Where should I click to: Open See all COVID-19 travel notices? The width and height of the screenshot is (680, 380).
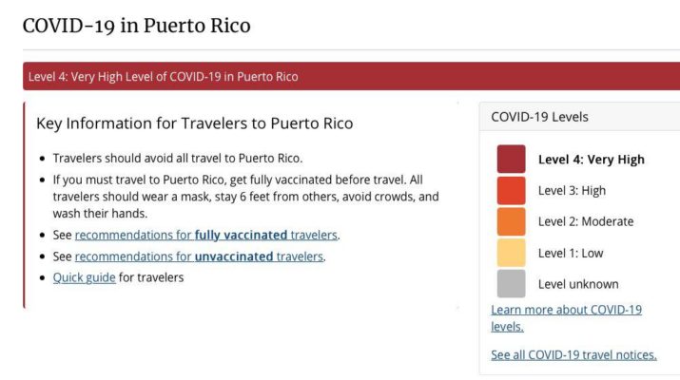573,355
